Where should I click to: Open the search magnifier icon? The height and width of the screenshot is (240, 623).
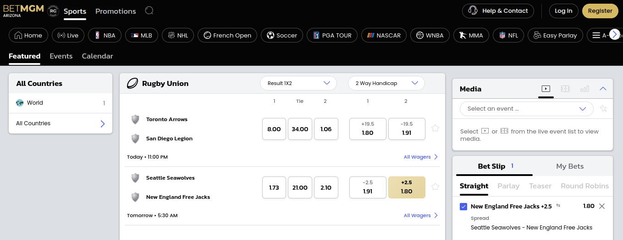149,11
